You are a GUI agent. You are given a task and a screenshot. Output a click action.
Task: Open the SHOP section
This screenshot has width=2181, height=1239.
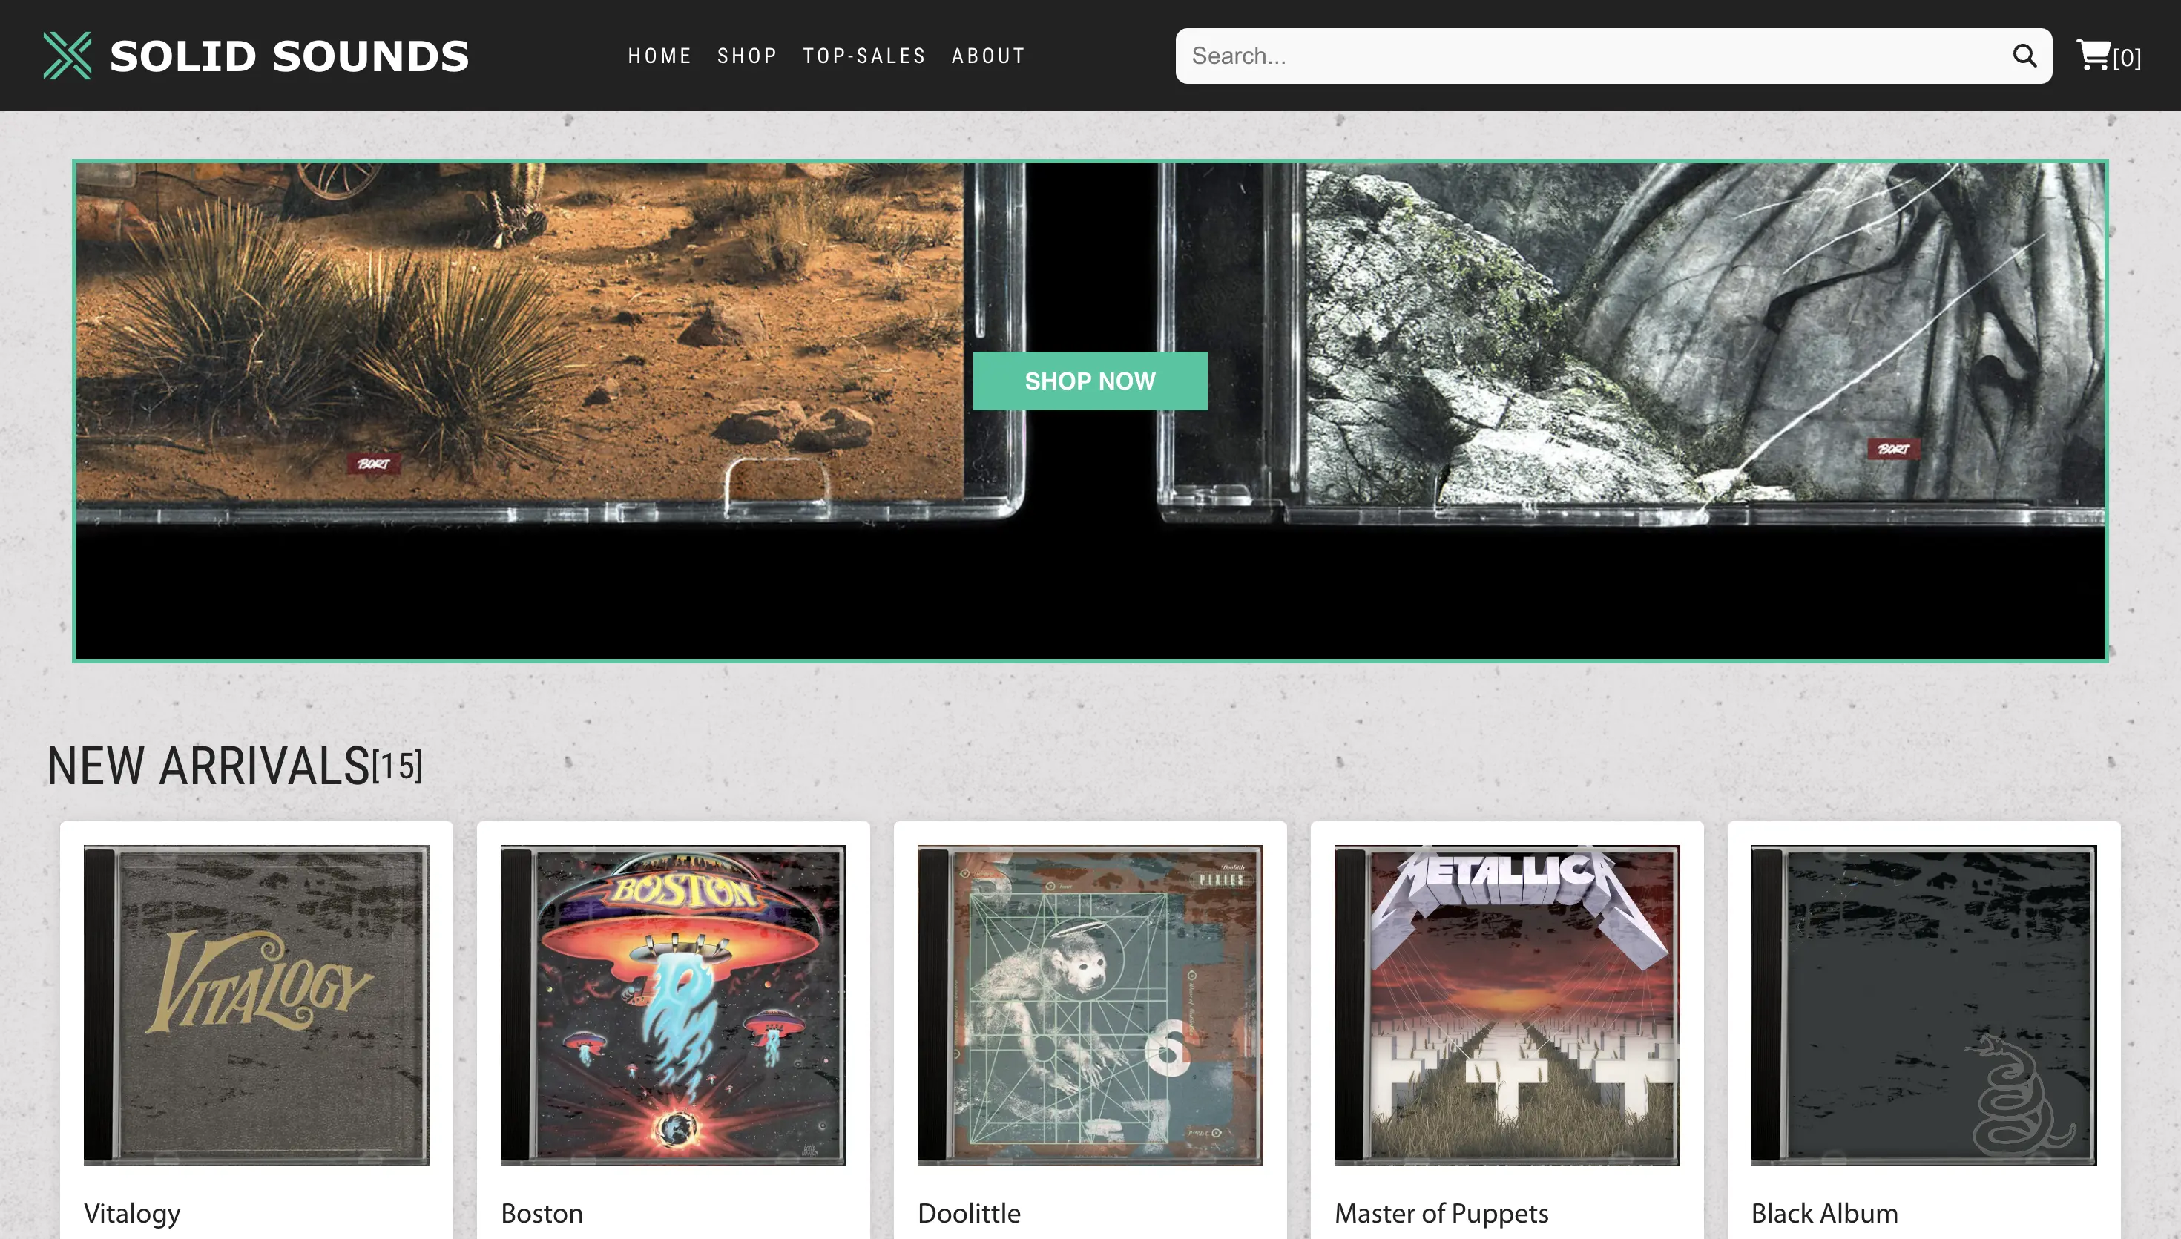747,56
